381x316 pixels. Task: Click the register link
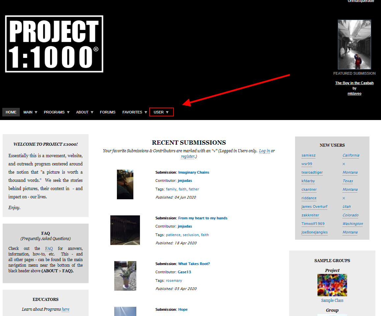click(x=187, y=157)
